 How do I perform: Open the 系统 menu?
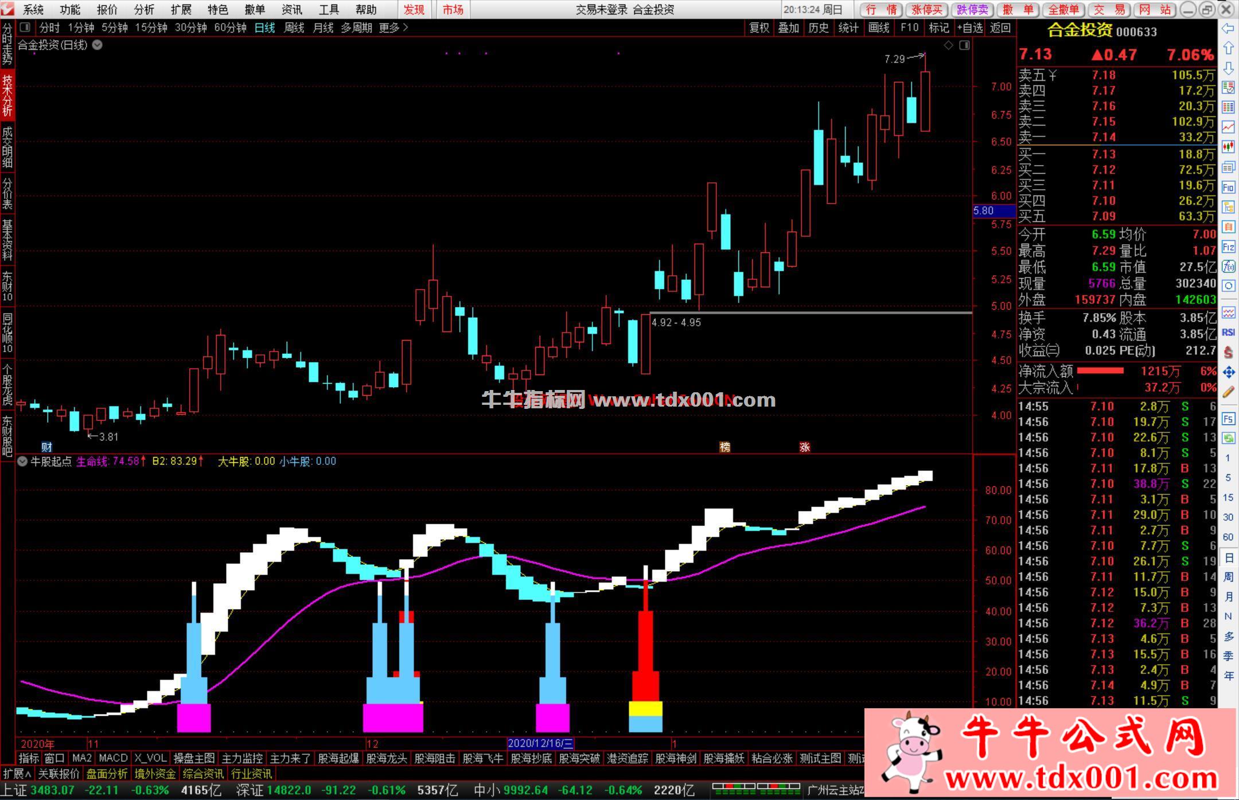click(33, 10)
